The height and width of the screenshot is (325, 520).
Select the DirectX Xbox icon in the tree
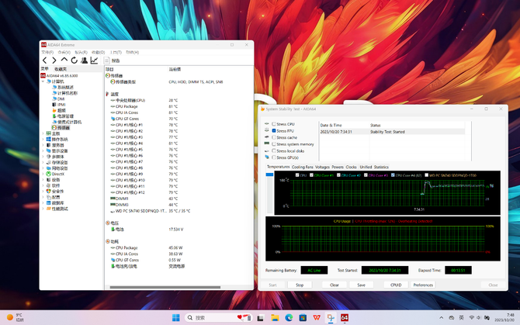coord(48,174)
